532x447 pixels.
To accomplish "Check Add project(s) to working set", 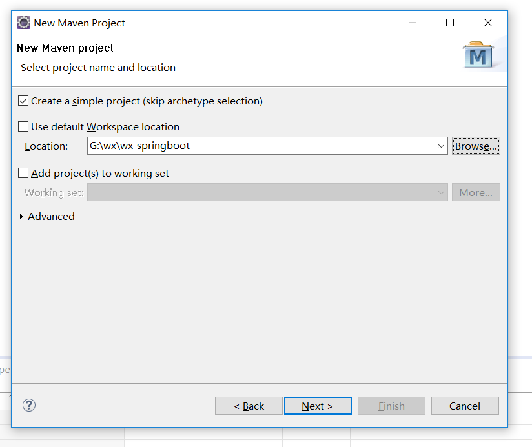I will point(23,174).
